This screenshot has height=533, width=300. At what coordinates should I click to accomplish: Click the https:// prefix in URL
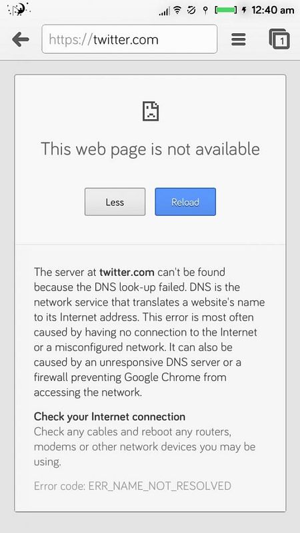click(x=71, y=40)
